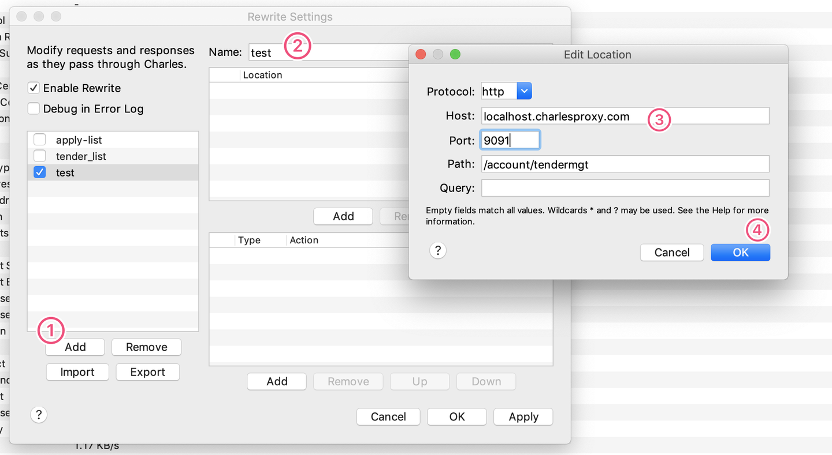Screen dimensions: 832x455
Task: Import rewrite sets
Action: tap(77, 372)
